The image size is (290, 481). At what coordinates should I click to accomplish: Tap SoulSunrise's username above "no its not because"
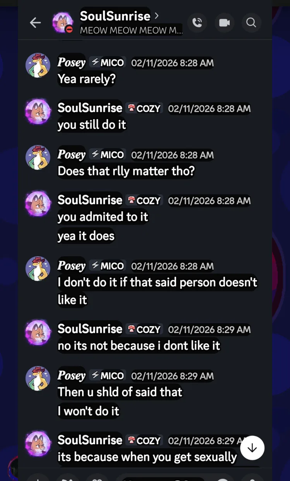(90, 329)
